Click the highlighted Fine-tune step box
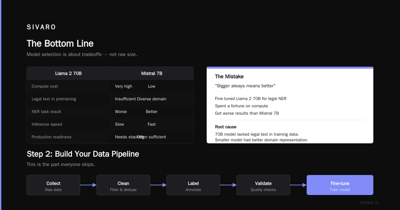The height and width of the screenshot is (210, 400). [x=340, y=185]
